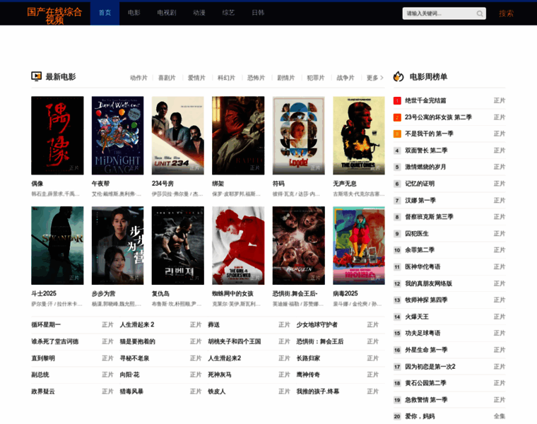Open 囚犯医生 chart entry
The image size is (537, 424).
pos(417,234)
